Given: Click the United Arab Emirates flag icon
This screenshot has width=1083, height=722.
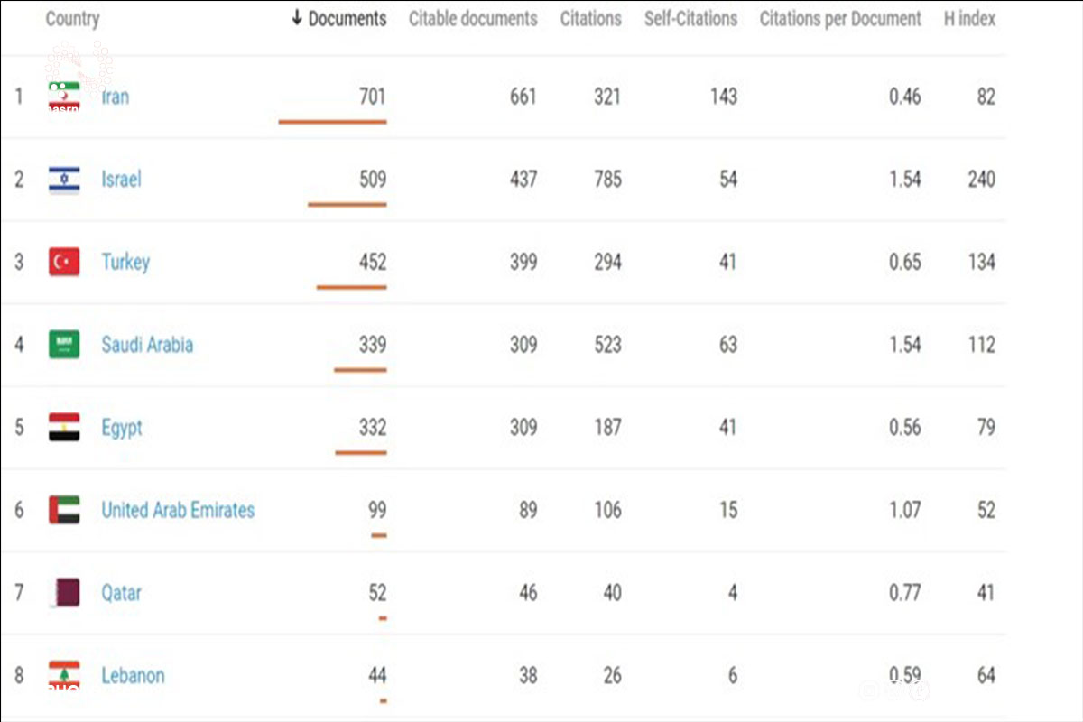Looking at the screenshot, I should [x=64, y=510].
